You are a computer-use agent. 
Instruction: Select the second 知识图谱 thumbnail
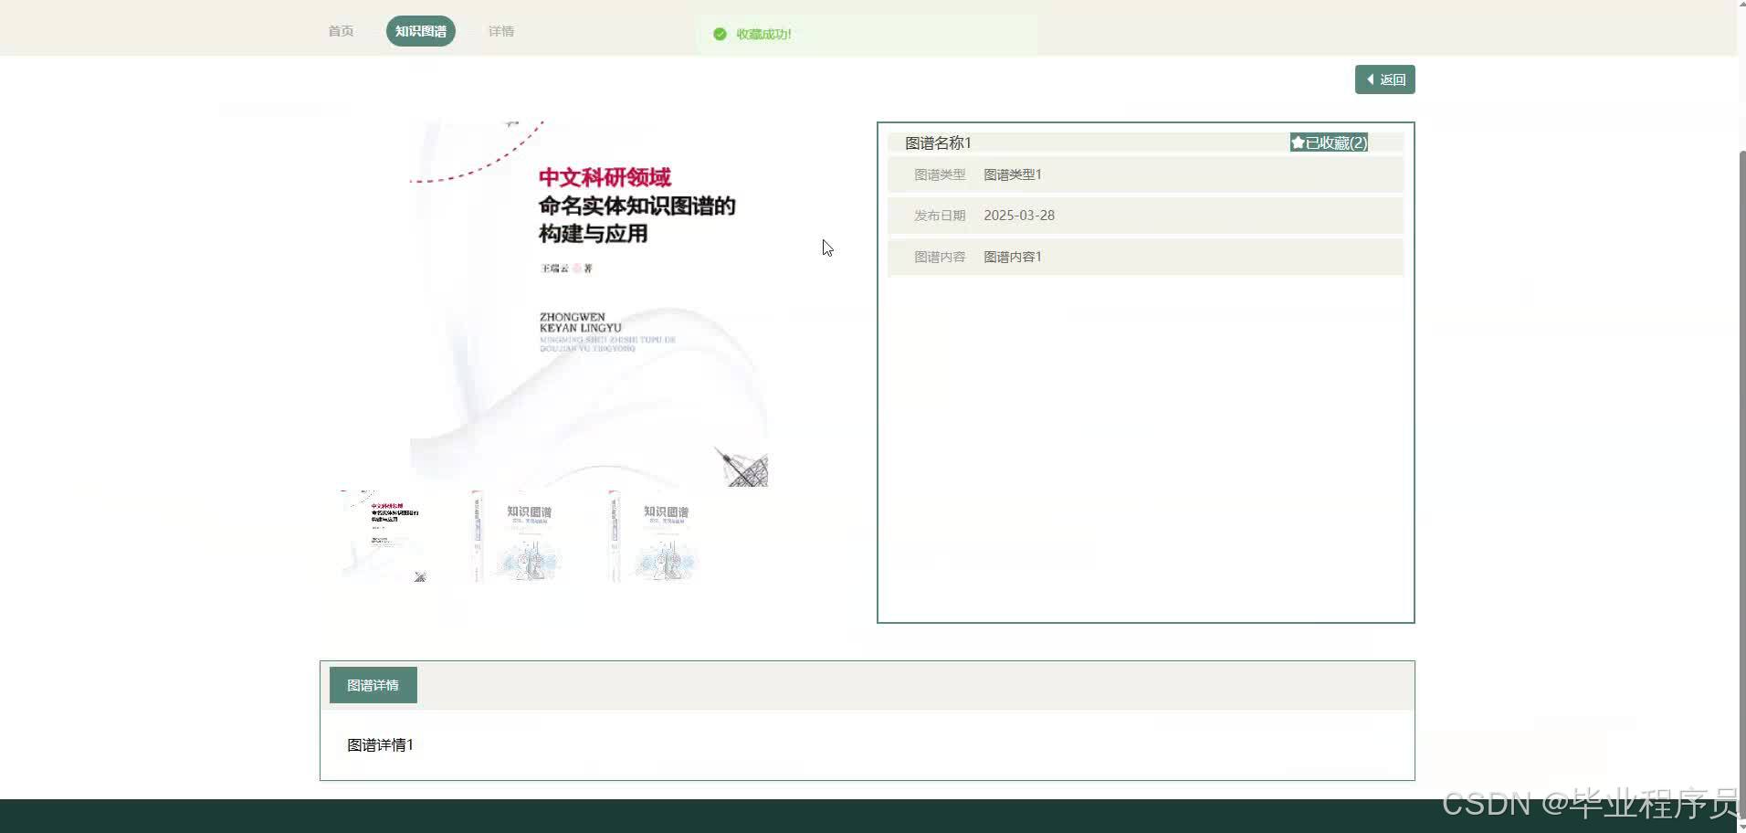520,536
